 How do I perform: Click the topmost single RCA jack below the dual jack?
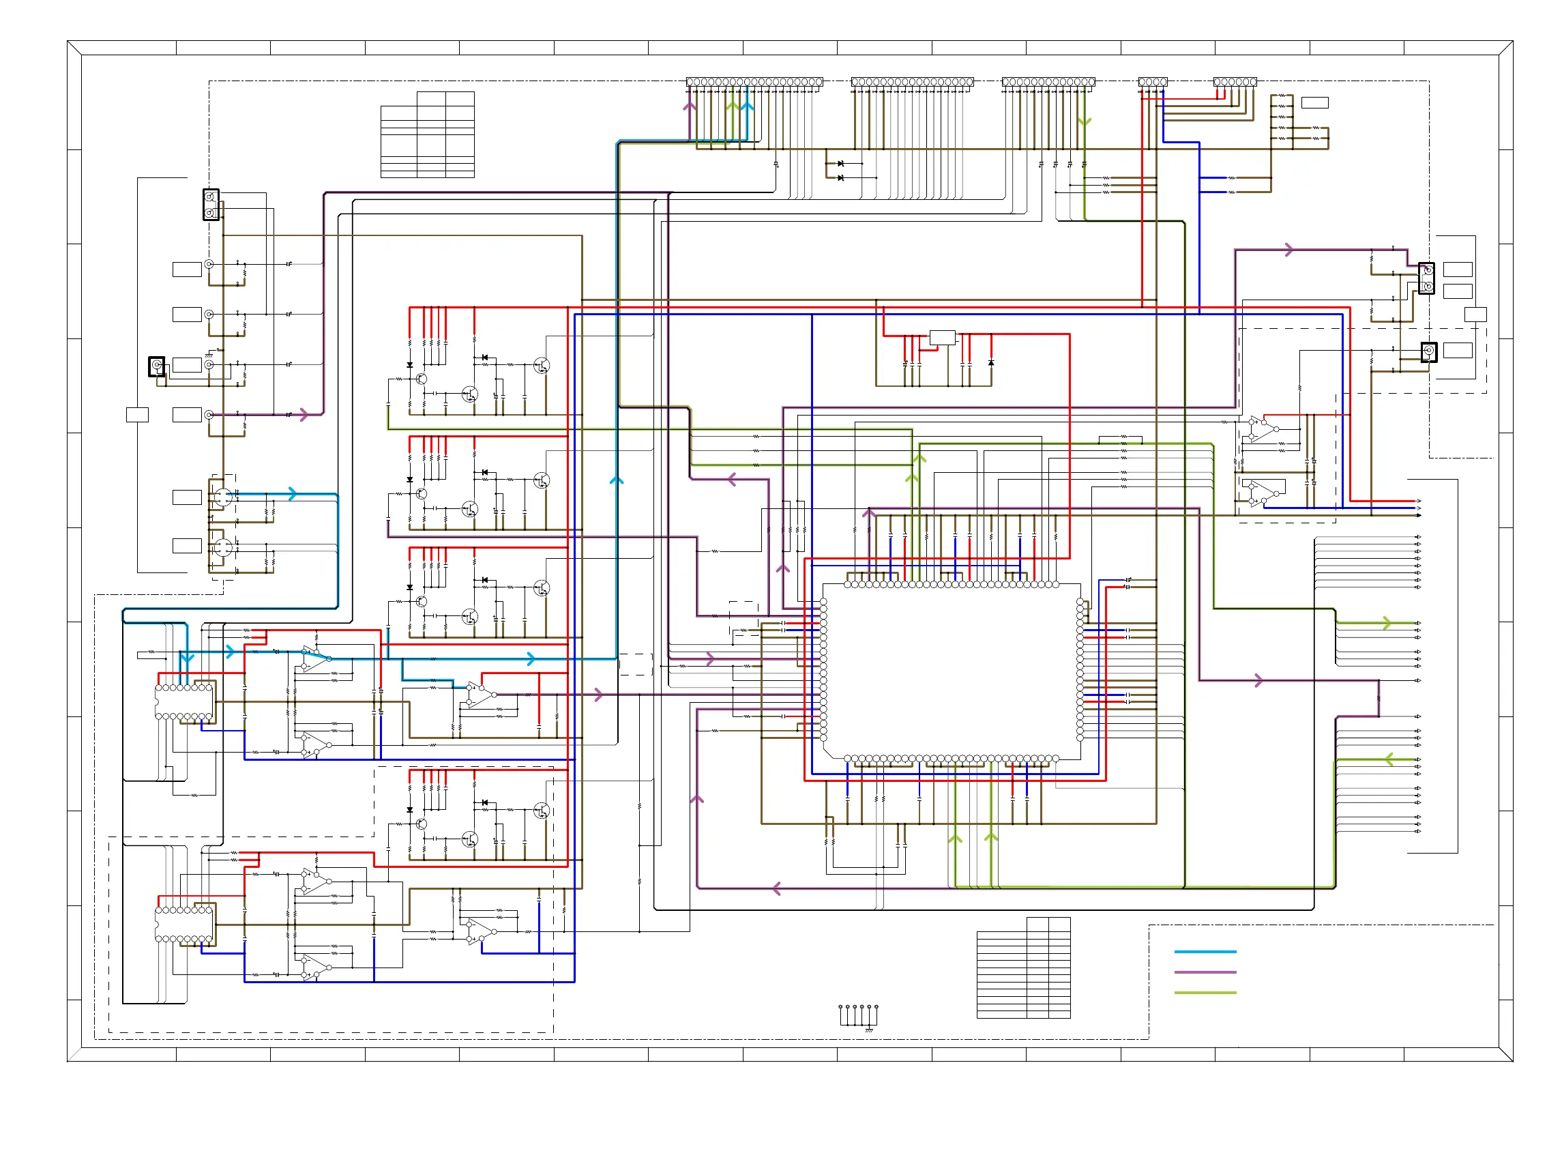(x=209, y=264)
